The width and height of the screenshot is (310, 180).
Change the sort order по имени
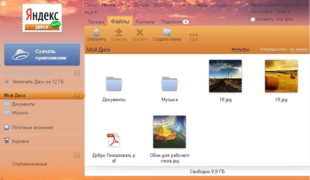299,49
